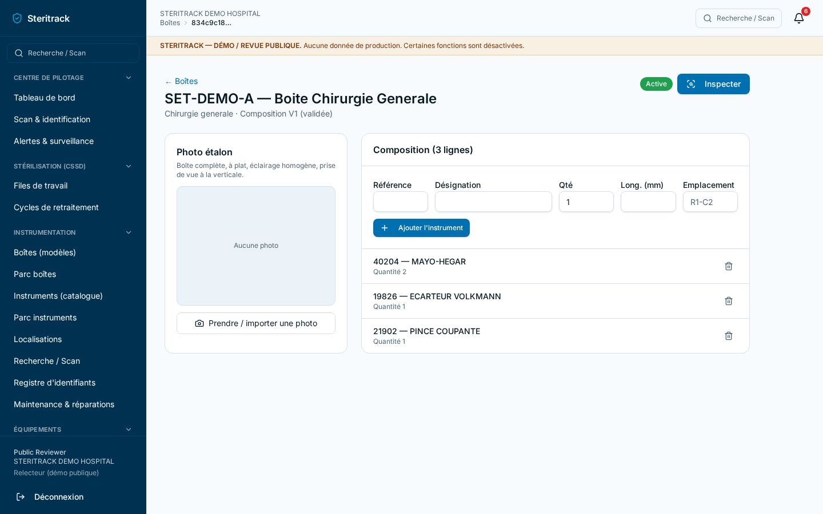
Task: Click the Inspecter button
Action: pos(713,84)
